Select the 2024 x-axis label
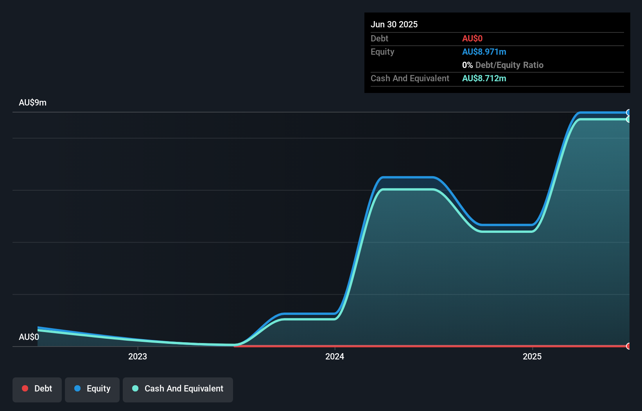This screenshot has width=642, height=411. [335, 356]
